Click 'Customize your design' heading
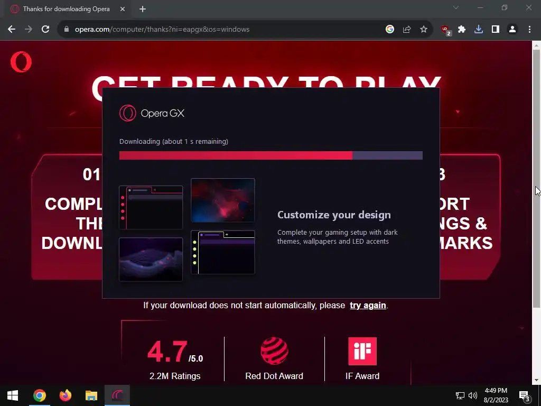Viewport: 541px width, 406px height. (334, 215)
